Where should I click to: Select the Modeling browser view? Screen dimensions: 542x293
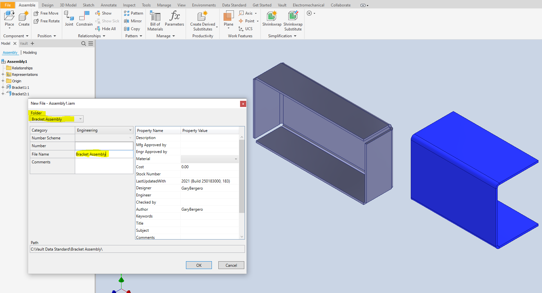click(x=30, y=53)
